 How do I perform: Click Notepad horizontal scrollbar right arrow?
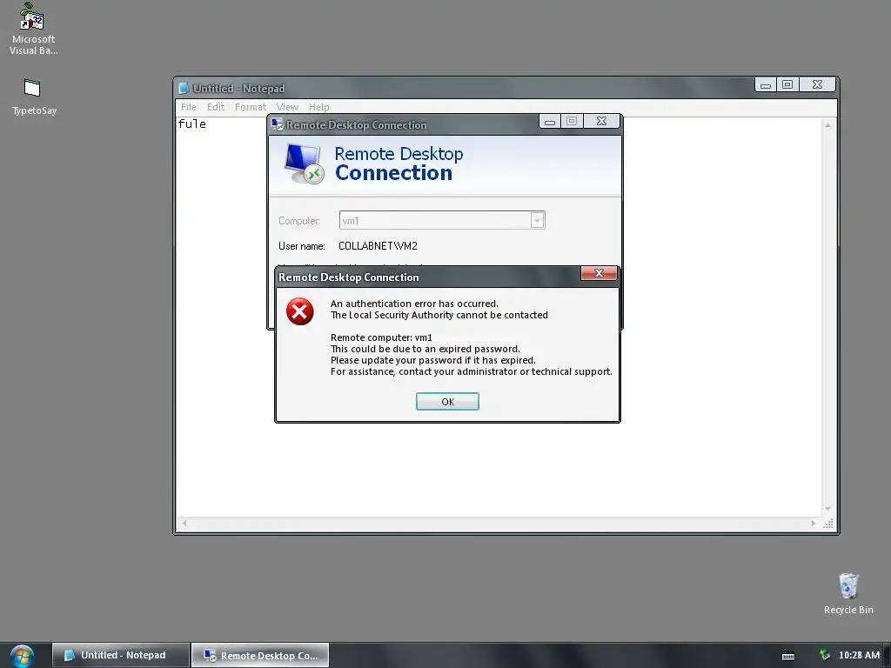tap(814, 523)
